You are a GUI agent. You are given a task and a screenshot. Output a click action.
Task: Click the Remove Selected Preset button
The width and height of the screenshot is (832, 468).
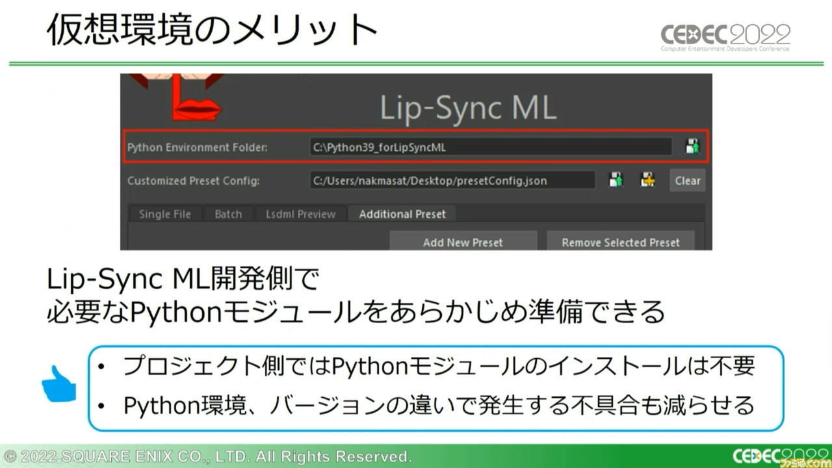pos(621,242)
